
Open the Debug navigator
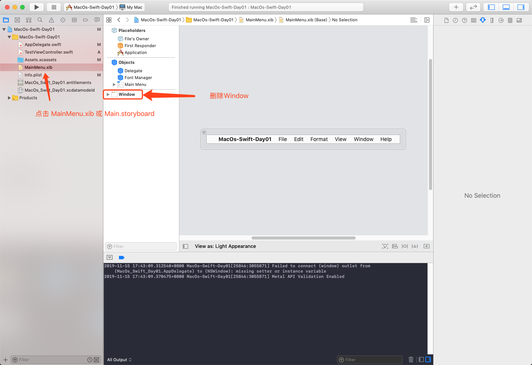pos(74,20)
